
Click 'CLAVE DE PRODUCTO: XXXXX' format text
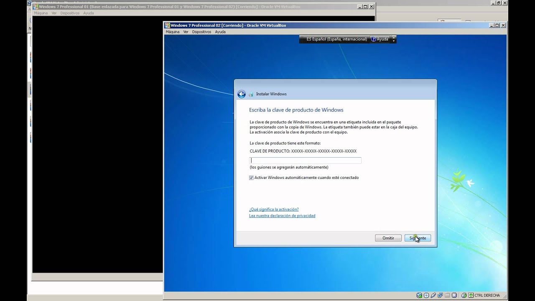(303, 151)
